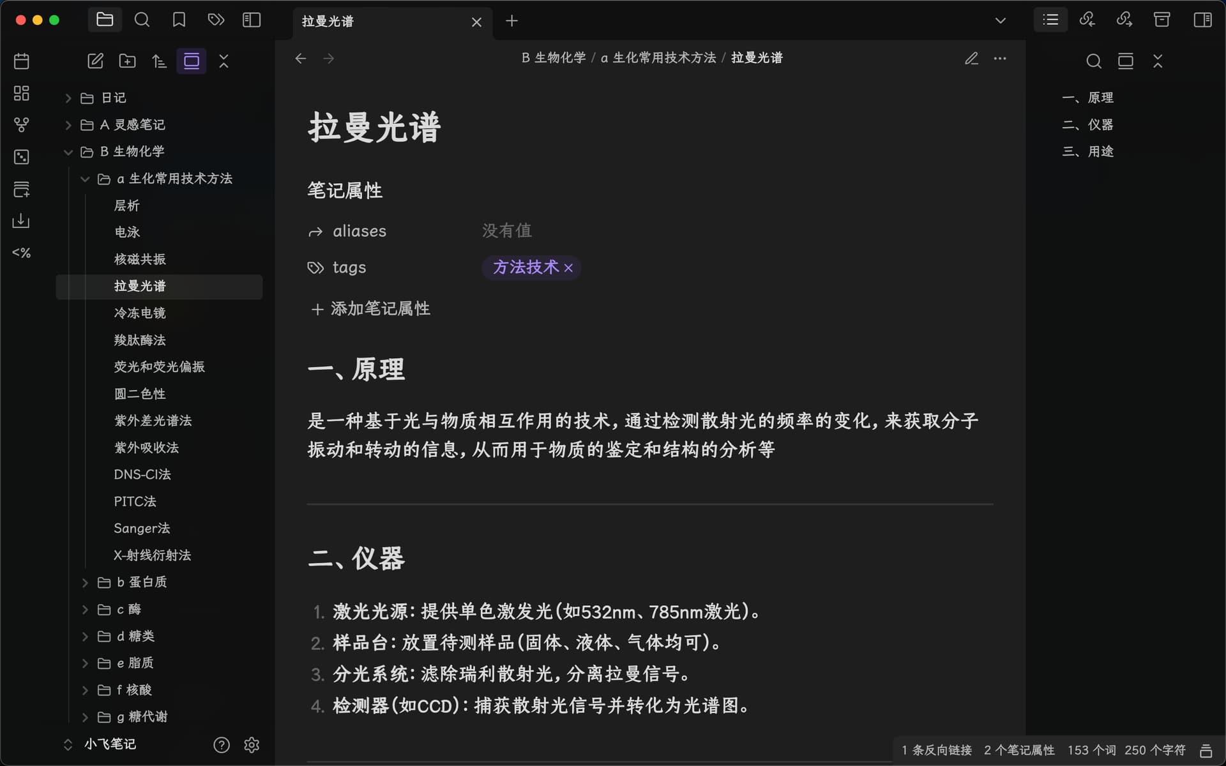Open search in the left sidebar

(x=142, y=20)
